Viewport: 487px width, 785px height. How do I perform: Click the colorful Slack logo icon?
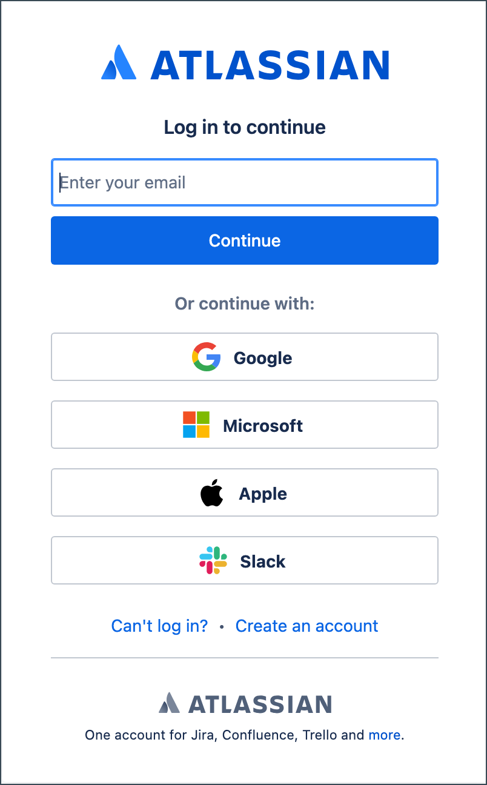click(213, 561)
